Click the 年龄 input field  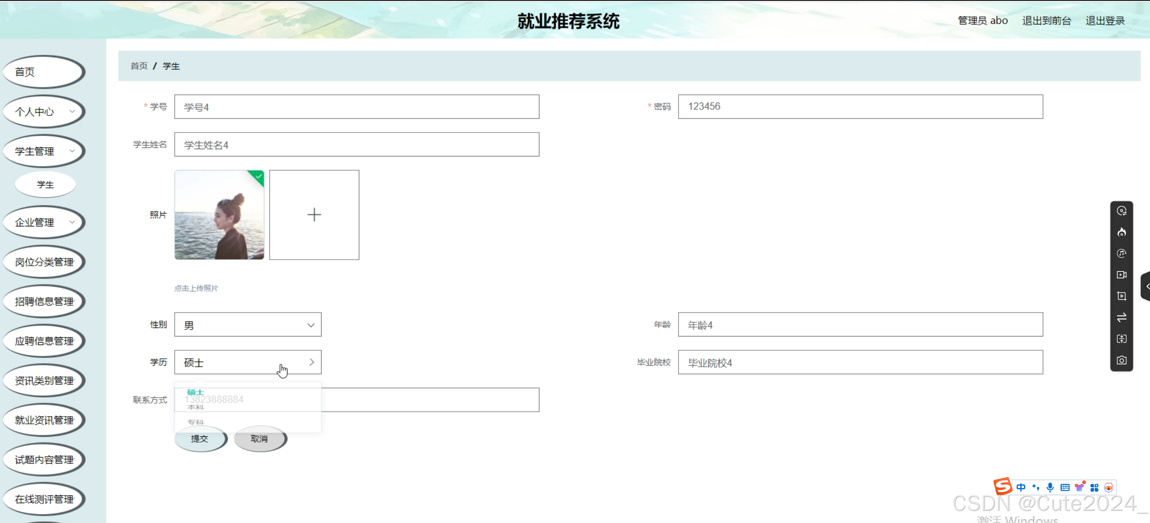[x=860, y=325]
